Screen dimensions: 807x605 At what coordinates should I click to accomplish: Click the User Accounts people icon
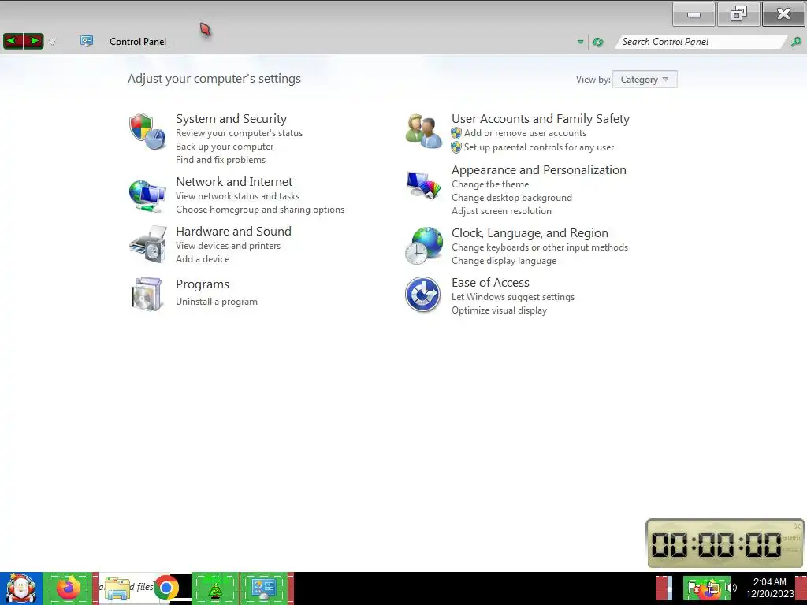tap(423, 132)
